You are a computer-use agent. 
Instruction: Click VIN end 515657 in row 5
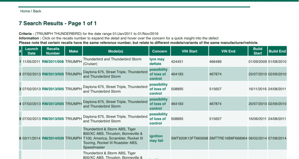215,119
